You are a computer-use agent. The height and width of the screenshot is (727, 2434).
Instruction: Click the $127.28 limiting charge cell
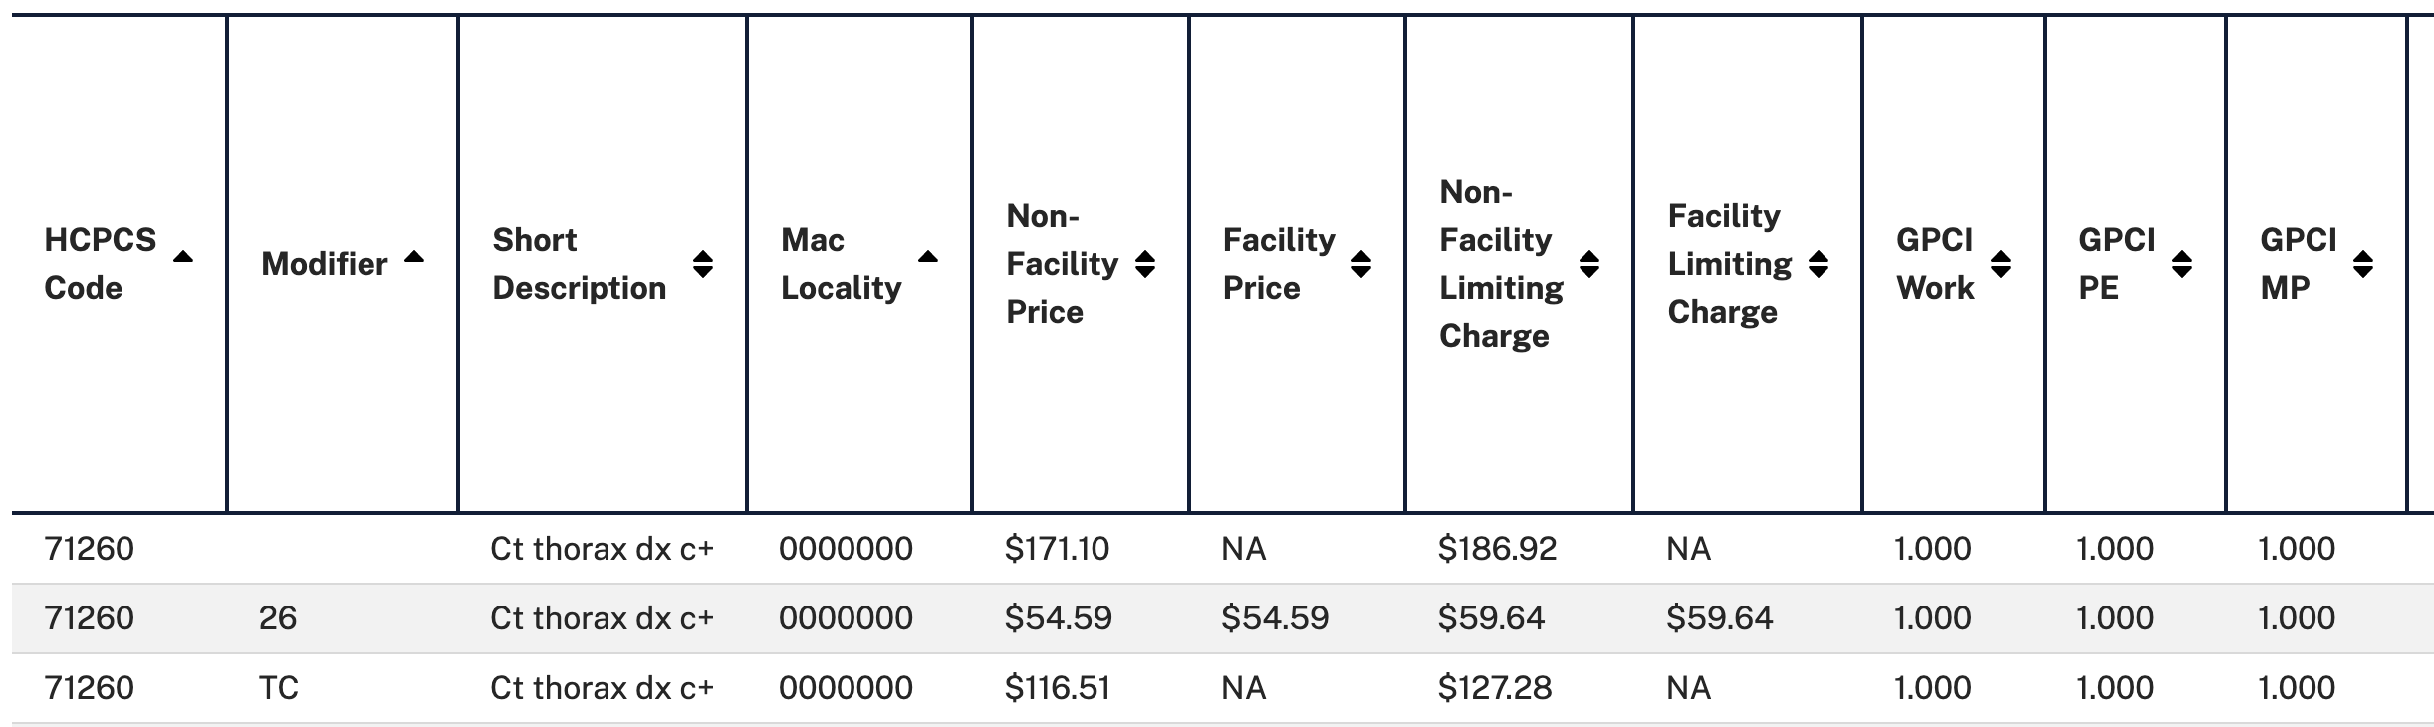click(x=1495, y=688)
